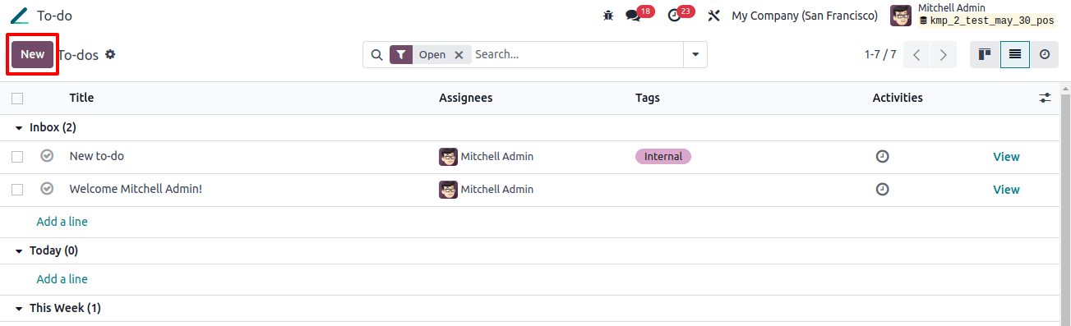The width and height of the screenshot is (1071, 326).
Task: Open the debug bug icon menu
Action: coord(608,16)
